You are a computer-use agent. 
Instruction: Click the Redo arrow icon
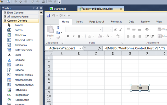click(61, 16)
